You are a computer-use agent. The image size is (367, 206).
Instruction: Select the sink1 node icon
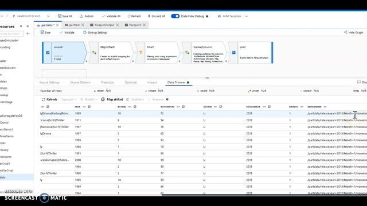pos(233,53)
